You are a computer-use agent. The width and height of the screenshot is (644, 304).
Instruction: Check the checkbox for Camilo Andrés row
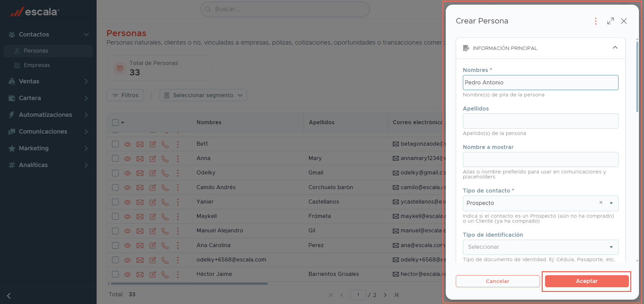[115, 187]
